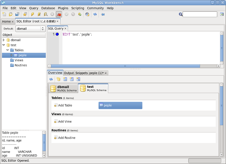Select the peple table item in Overview
The width and height of the screenshot is (226, 164).
coord(120,105)
